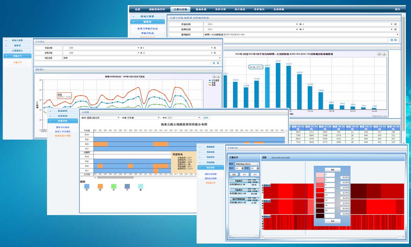Pick the color swatch beside value 8
This screenshot has width=411, height=247.
click(x=320, y=190)
